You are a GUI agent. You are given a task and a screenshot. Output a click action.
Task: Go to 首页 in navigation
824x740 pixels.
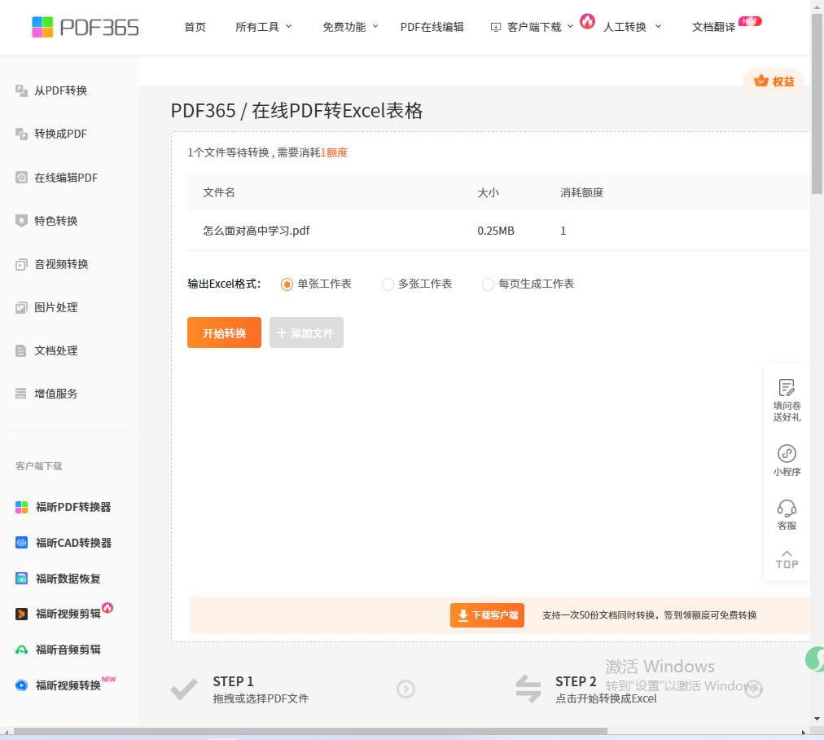(195, 27)
